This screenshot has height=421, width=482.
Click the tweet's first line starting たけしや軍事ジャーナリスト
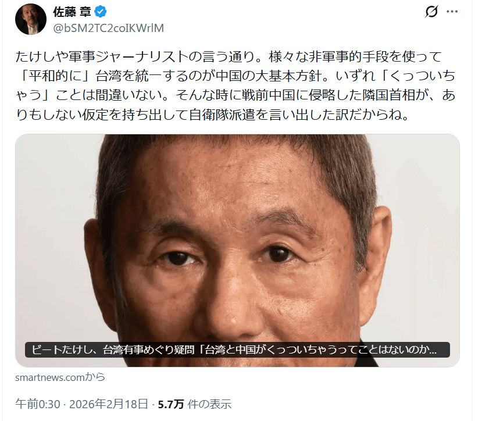[x=228, y=56]
